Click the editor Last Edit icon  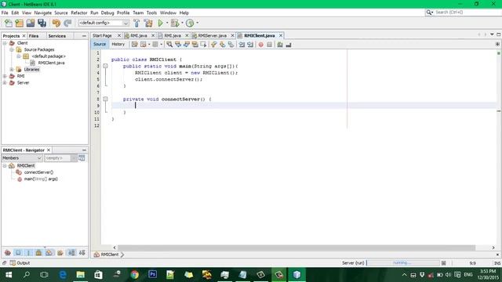pyautogui.click(x=135, y=45)
